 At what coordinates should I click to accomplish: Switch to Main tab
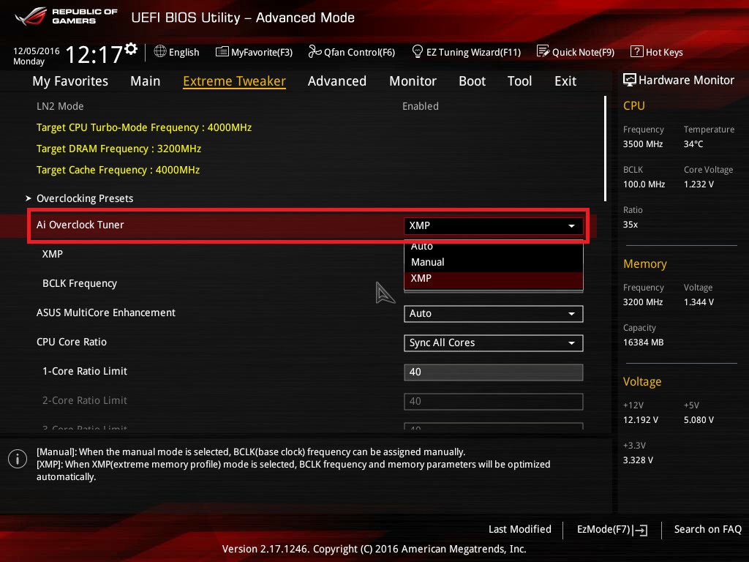[x=146, y=81]
